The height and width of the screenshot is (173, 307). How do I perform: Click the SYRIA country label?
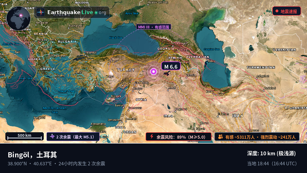pos(141,99)
